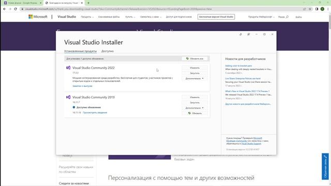Viewport: 331px width, 186px height.
Task: Open the Chrome three-dot menu
Action: point(328,9)
